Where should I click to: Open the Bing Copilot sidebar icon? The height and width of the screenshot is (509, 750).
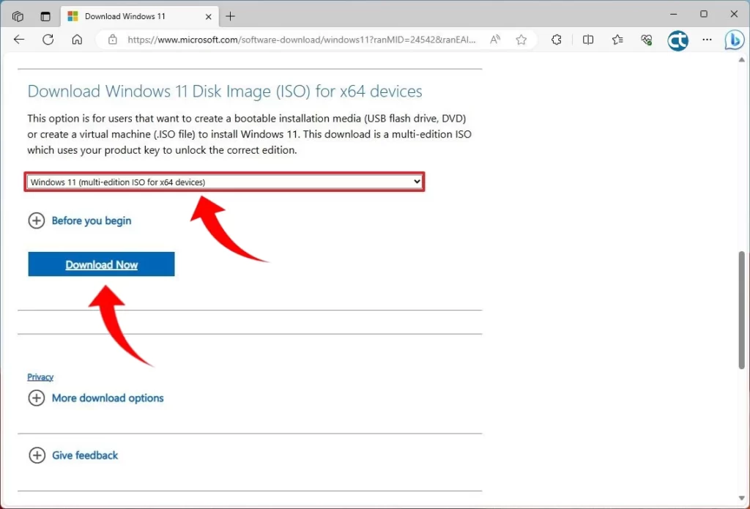click(x=734, y=40)
